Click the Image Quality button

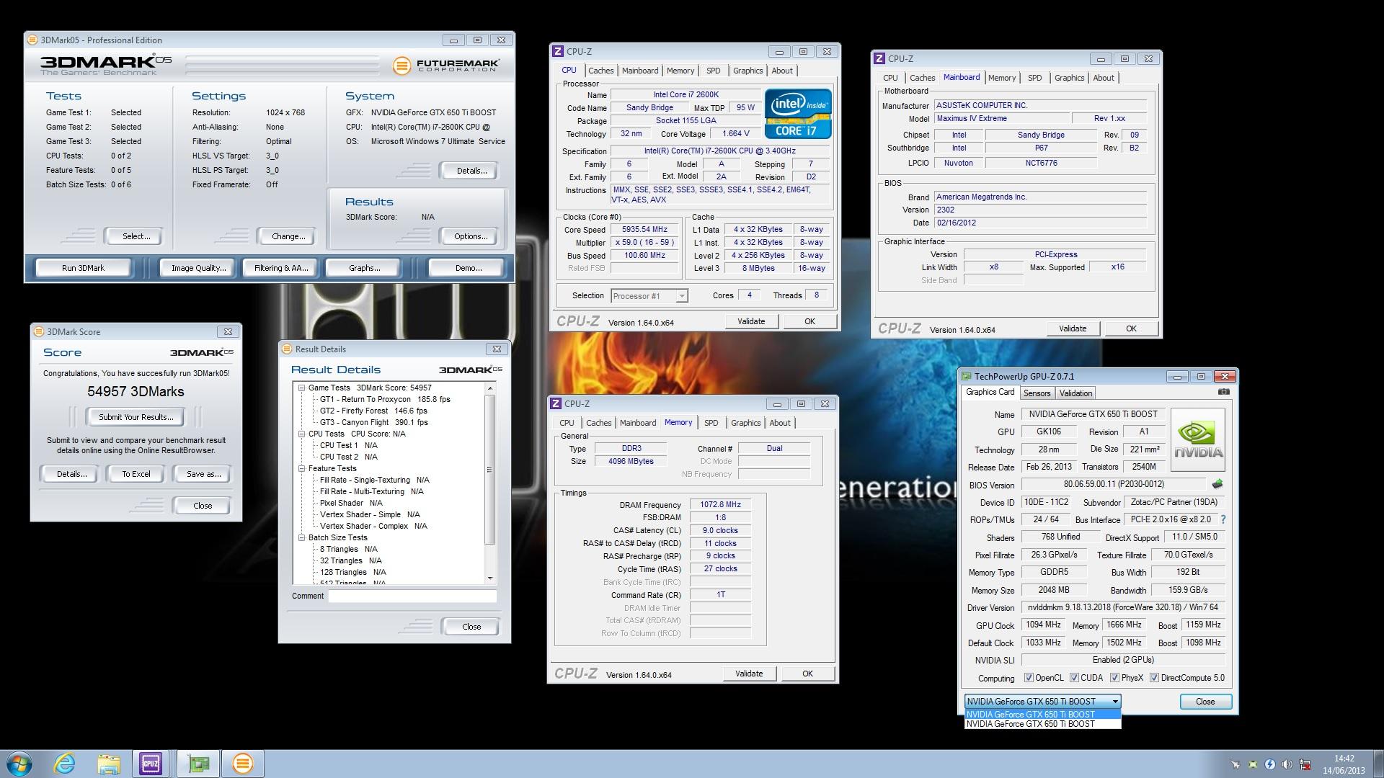[198, 268]
